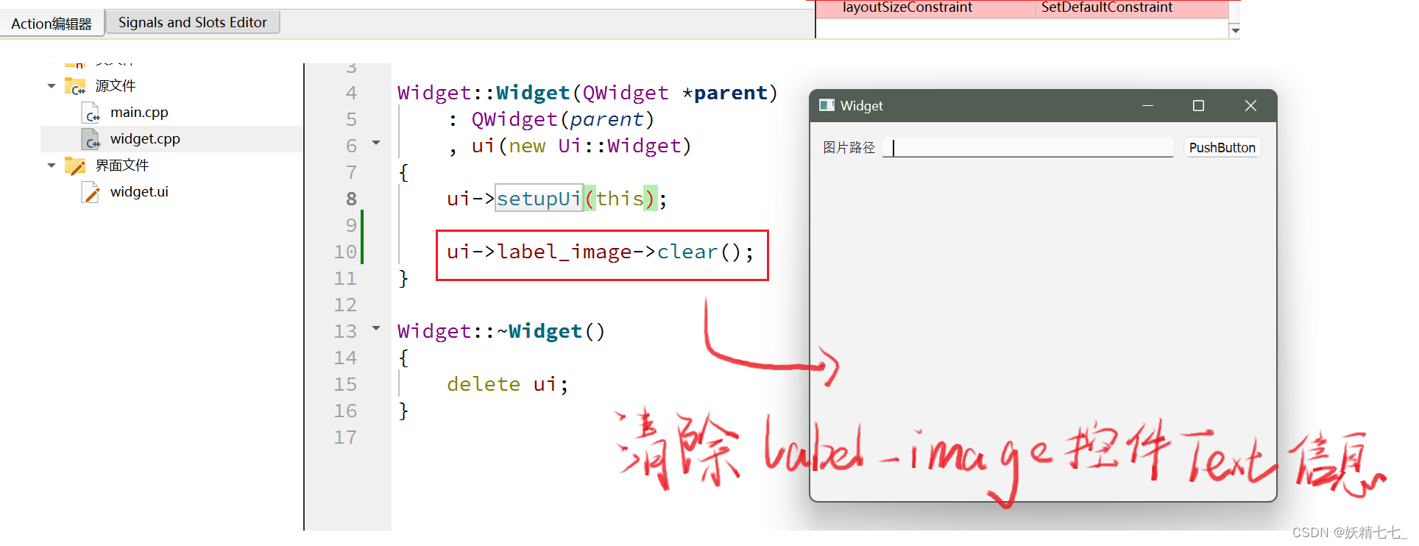Click 'delete ui;' code line
This screenshot has width=1419, height=546.
tap(508, 384)
